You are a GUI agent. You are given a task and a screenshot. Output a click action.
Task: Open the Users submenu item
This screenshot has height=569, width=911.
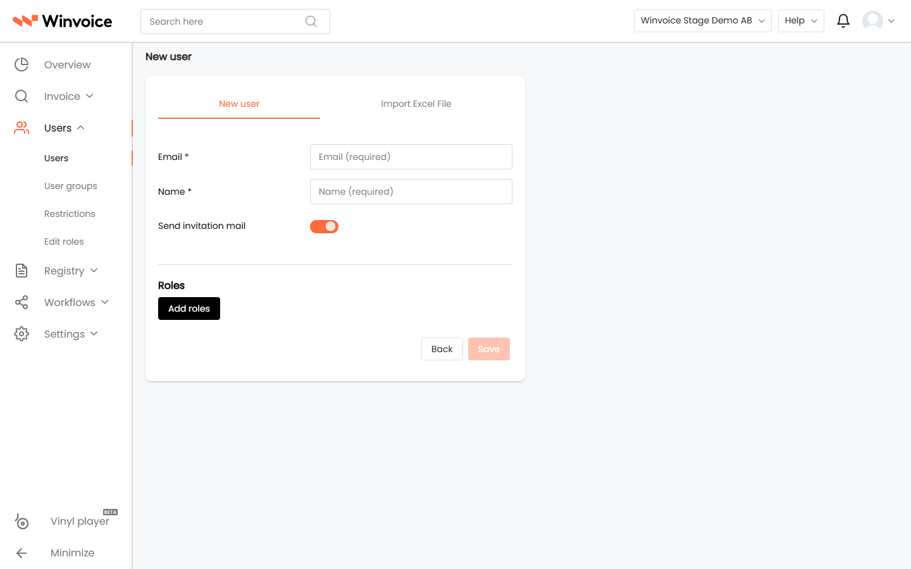[56, 158]
